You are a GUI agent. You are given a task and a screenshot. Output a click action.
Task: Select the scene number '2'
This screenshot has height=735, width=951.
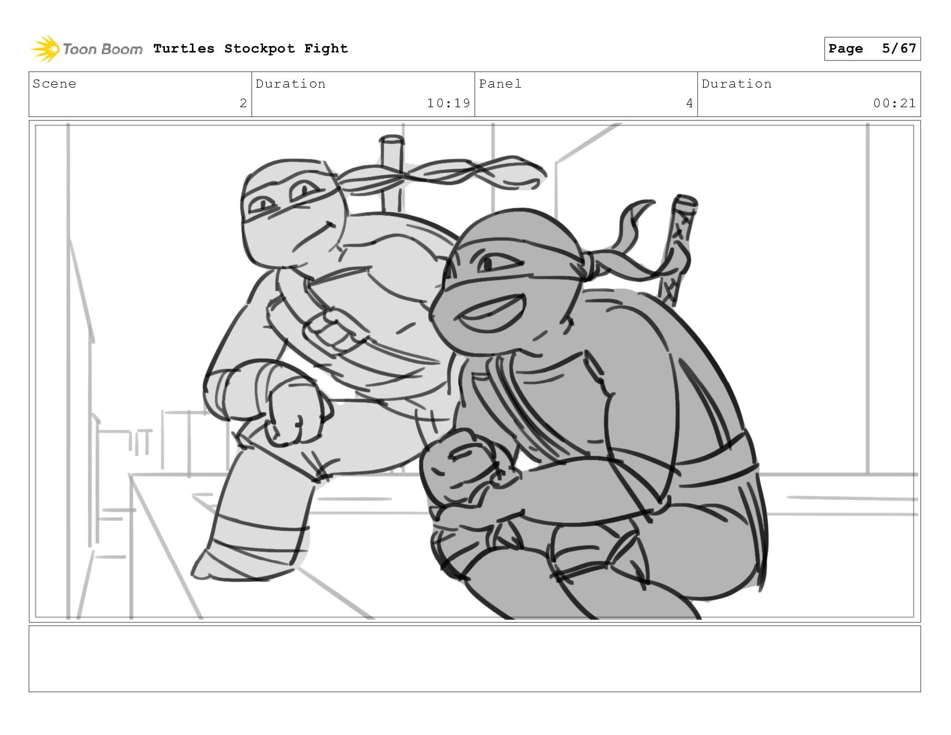point(243,103)
